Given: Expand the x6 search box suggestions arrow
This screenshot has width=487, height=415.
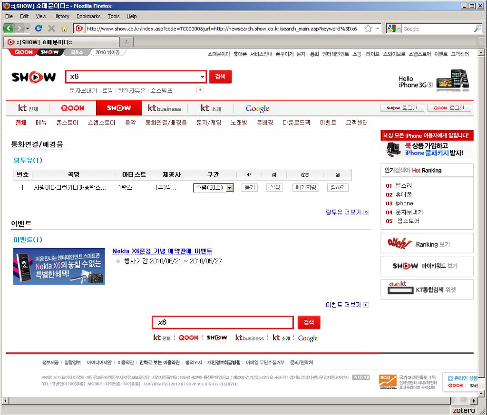Looking at the screenshot, I should pos(202,77).
